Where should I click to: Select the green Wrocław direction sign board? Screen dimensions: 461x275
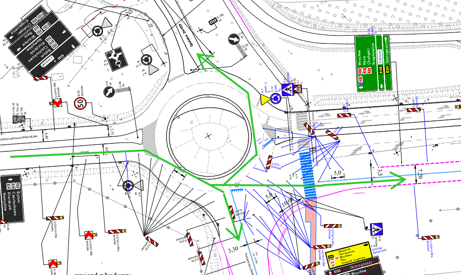(374, 63)
